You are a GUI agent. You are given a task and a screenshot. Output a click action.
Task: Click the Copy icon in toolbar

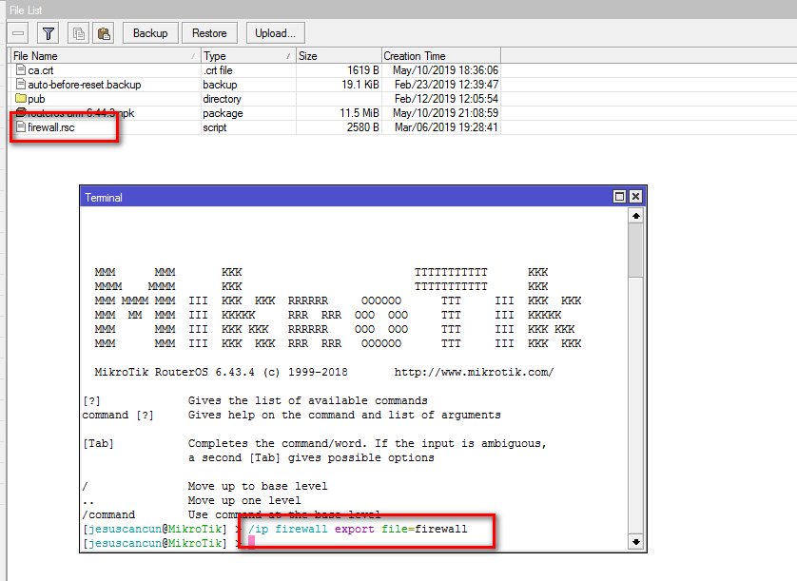[x=79, y=33]
